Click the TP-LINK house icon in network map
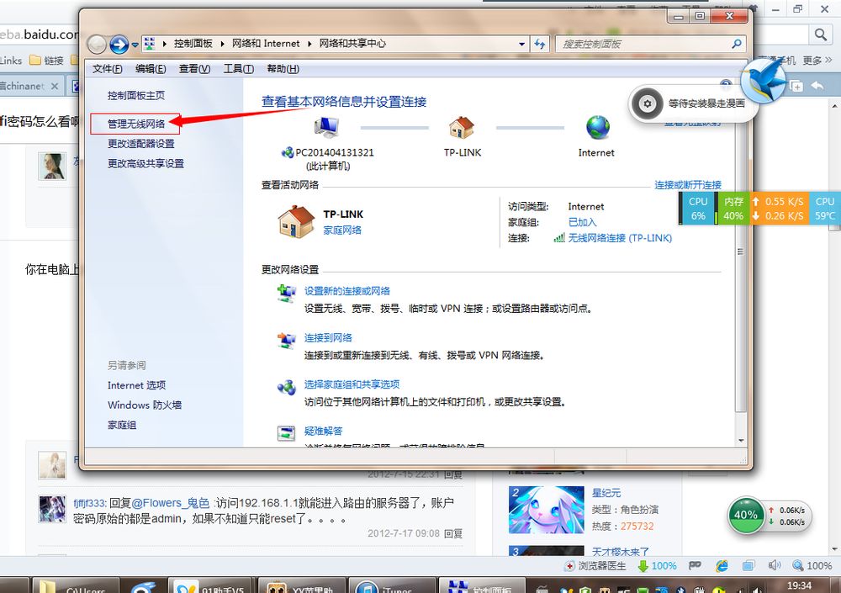The height and width of the screenshot is (593, 841). coord(461,127)
